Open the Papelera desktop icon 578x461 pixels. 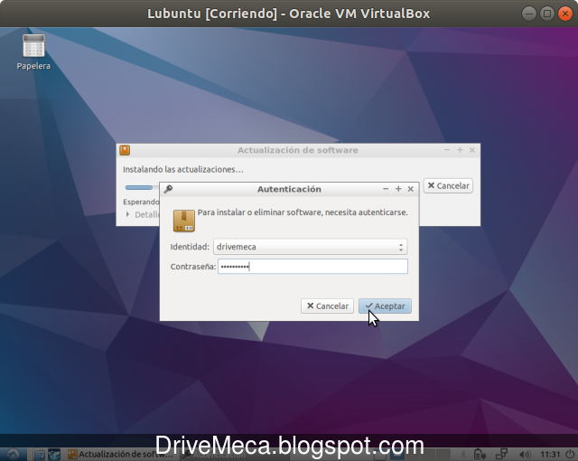[x=33, y=52]
